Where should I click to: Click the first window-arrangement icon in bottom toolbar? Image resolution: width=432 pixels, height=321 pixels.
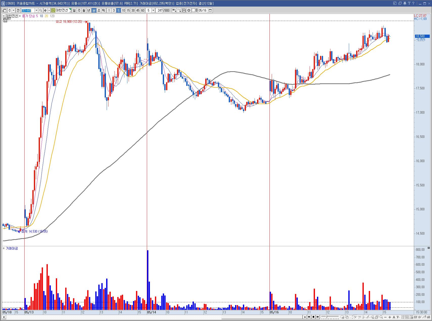[x=343, y=317]
